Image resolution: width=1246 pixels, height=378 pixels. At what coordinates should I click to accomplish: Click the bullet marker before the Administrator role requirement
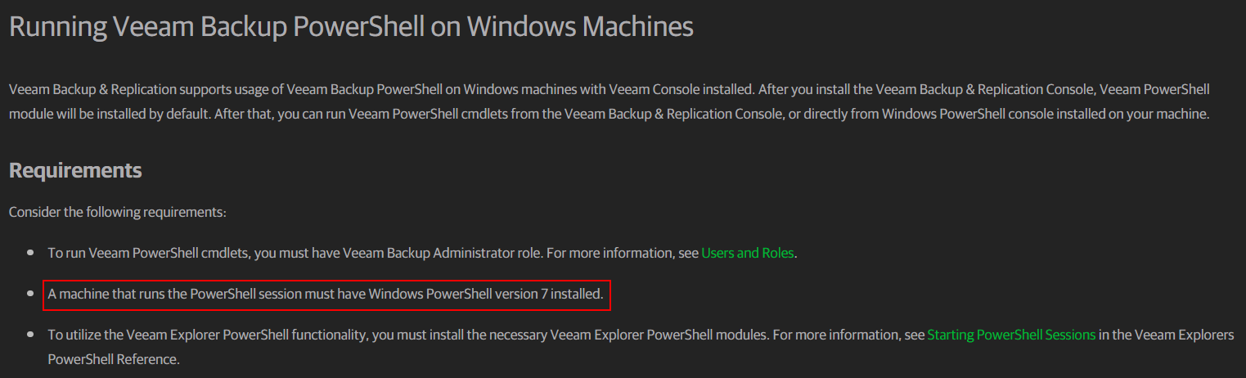30,254
